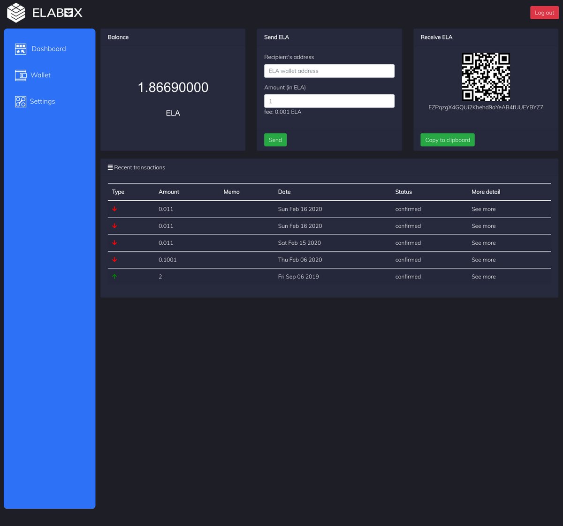Image resolution: width=563 pixels, height=526 pixels.
Task: Open See more for the Thu Feb 06 2020 transaction
Action: (x=483, y=259)
